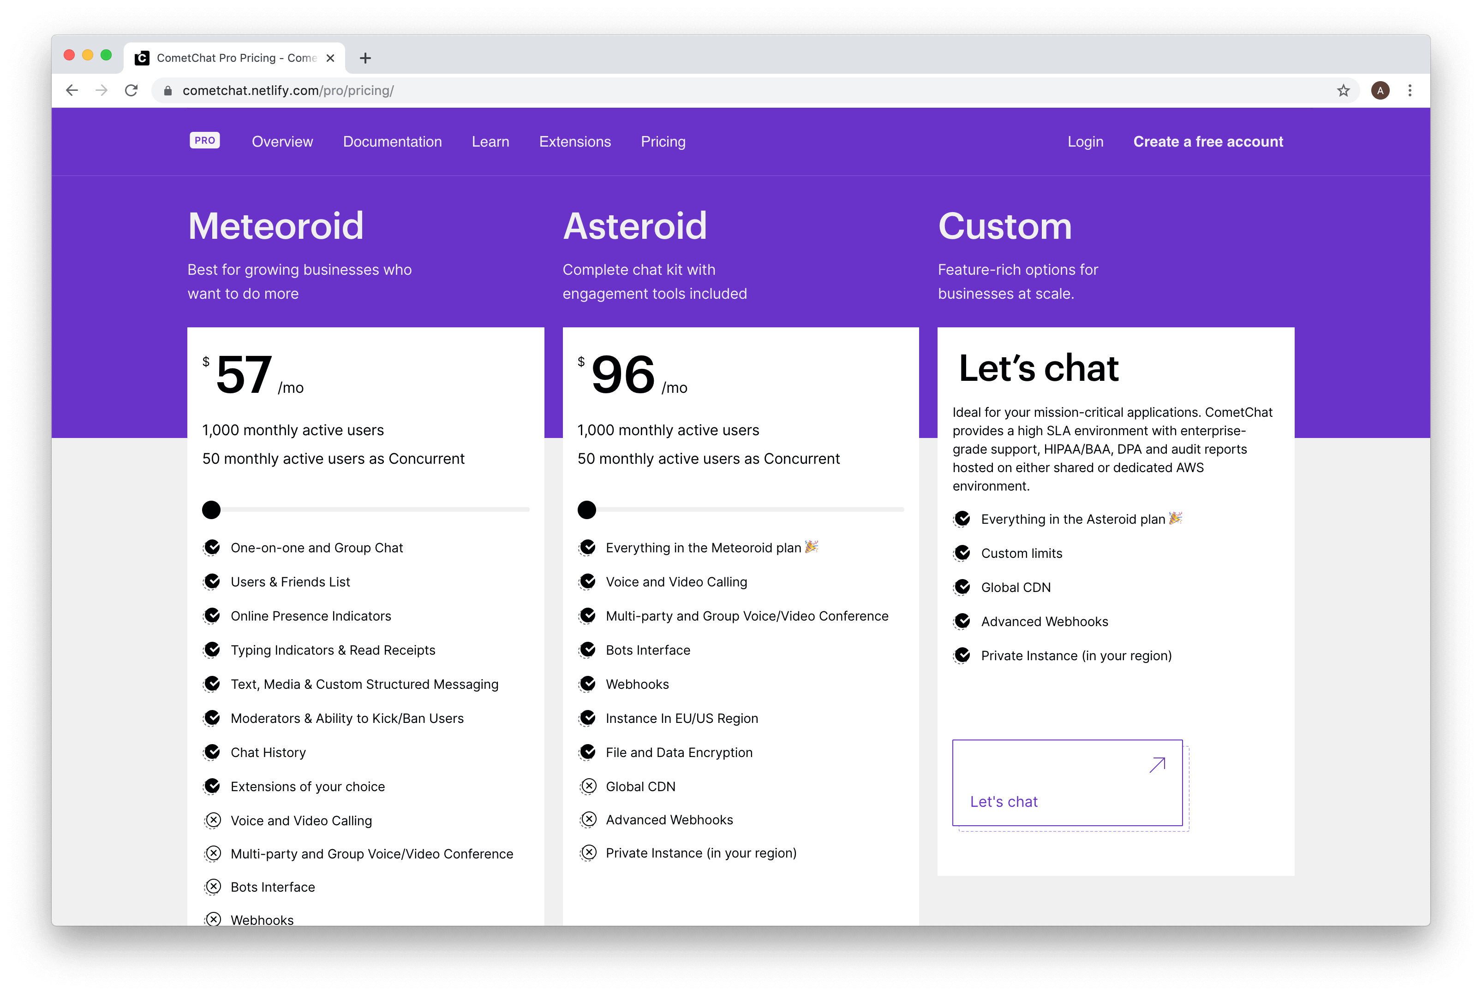
Task: Click 'Extensions of your choice' text
Action: tap(308, 786)
